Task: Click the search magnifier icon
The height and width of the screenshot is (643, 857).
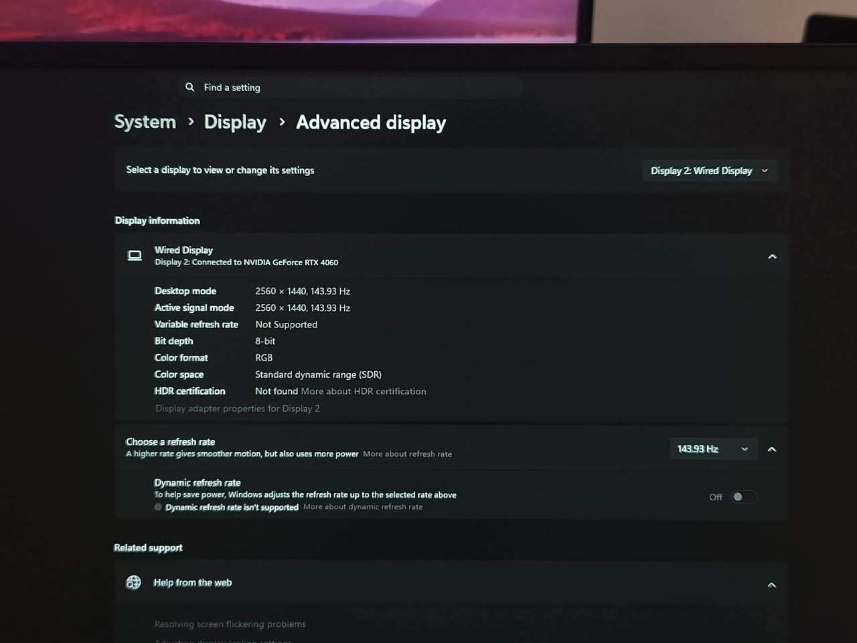Action: (189, 87)
